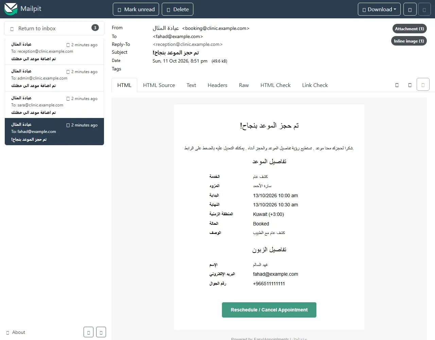Switch to the HTML tab
Image resolution: width=435 pixels, height=340 pixels.
coord(124,85)
